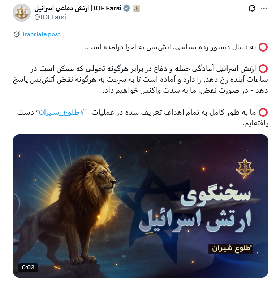272x282 pixels.
Task: Click the 'طلوع شیران' caption label in video
Action: (231, 249)
